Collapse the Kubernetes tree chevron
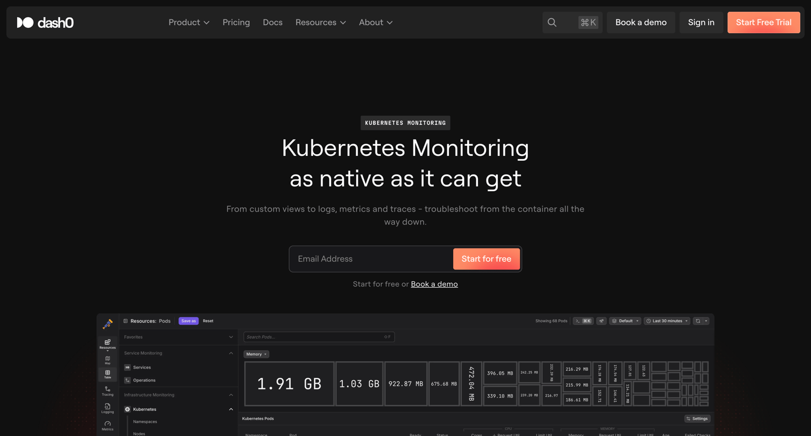Image resolution: width=811 pixels, height=436 pixels. [x=231, y=409]
